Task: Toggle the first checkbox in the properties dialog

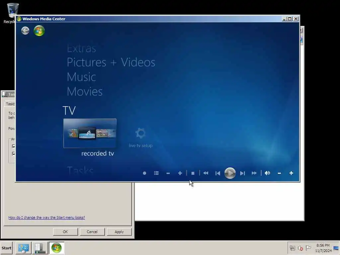Action: point(14,146)
